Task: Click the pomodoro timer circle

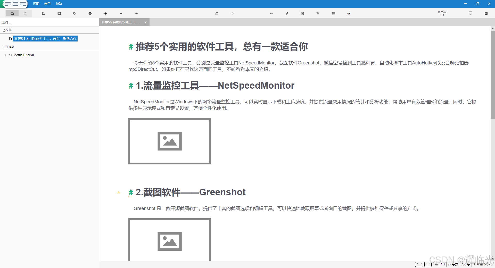Action: (470, 13)
